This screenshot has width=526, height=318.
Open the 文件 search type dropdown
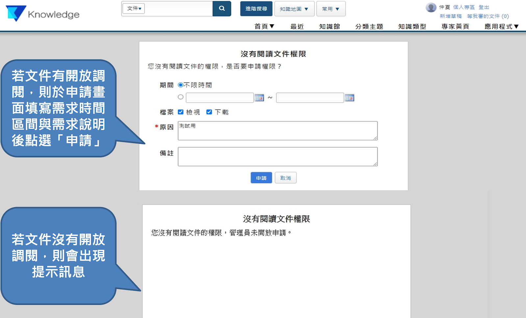[x=134, y=9]
